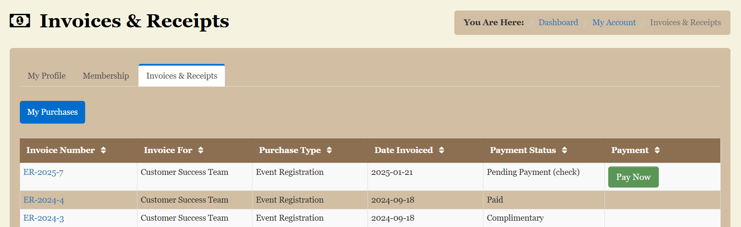Click the money bill icon beside page title

[20, 21]
